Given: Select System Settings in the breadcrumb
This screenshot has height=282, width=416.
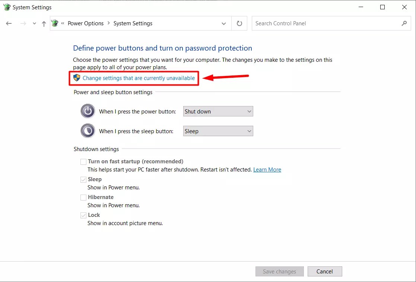Looking at the screenshot, I should [133, 23].
